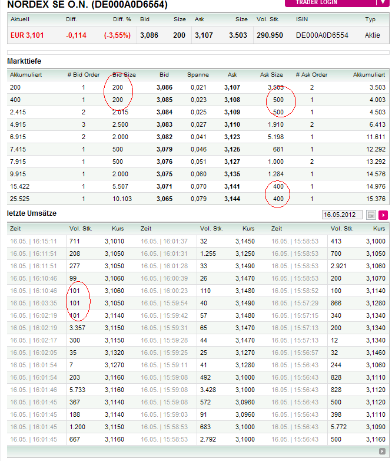The image size is (392, 461).
Task: Select bid price 3,085 in market depth
Action: 164,100
